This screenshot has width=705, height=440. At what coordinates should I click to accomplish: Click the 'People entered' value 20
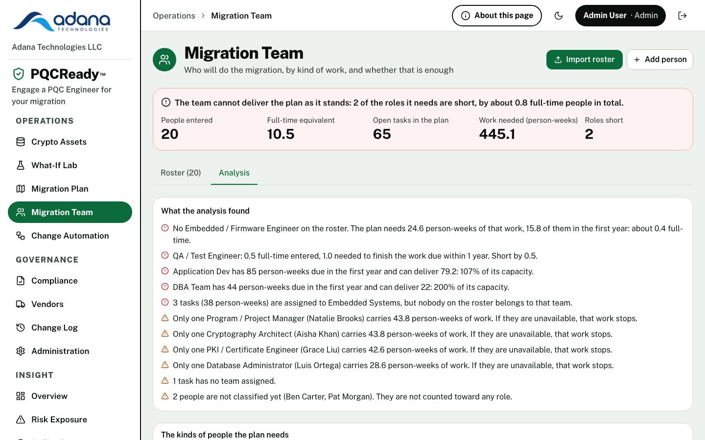coord(170,134)
